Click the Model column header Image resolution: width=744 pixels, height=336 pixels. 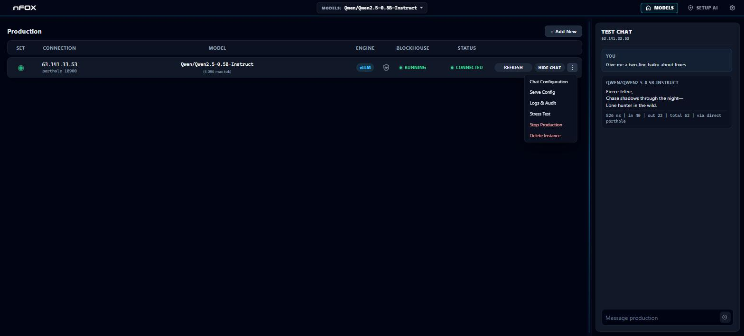(217, 48)
